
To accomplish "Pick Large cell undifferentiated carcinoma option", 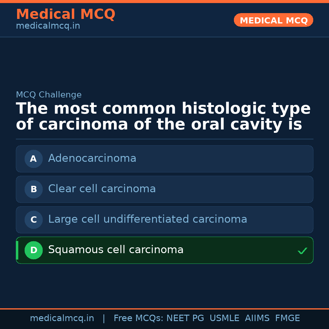I will pyautogui.click(x=147, y=219).
